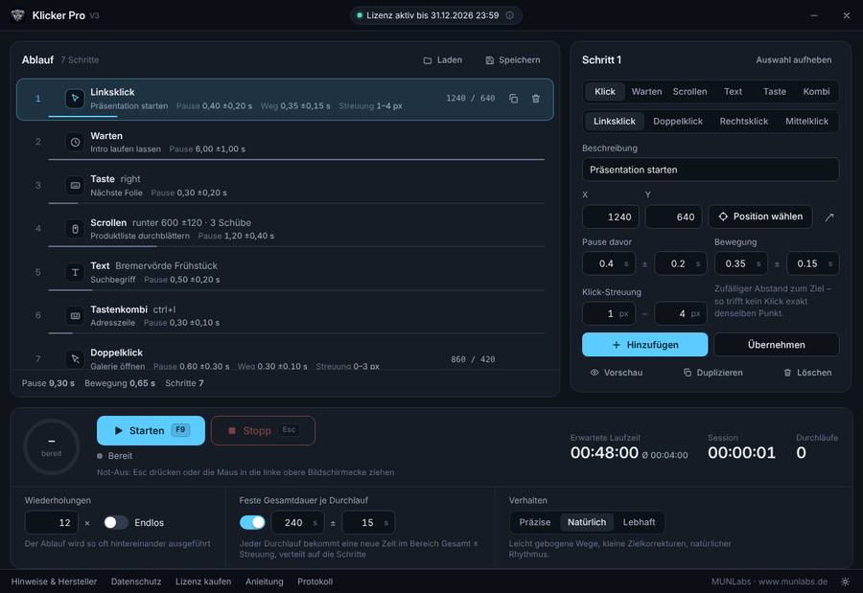Open Vorschau with the eye icon

[x=616, y=373]
